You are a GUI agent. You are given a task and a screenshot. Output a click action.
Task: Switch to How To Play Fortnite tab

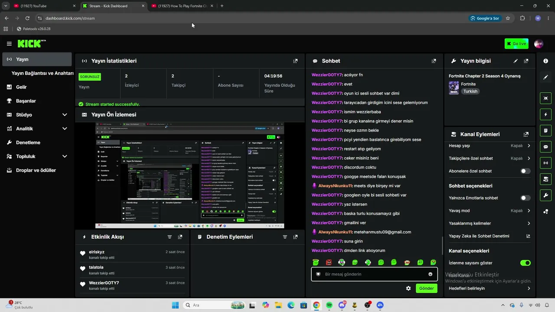(182, 6)
